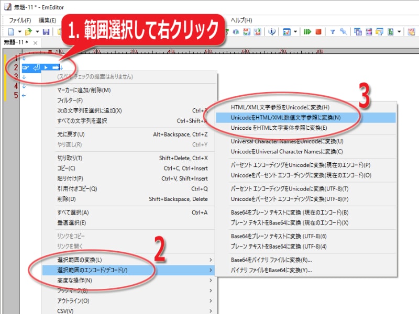Choose バイナリ ファイルをBase64に変換(Y)...
This screenshot has height=314, width=419.
[306, 270]
